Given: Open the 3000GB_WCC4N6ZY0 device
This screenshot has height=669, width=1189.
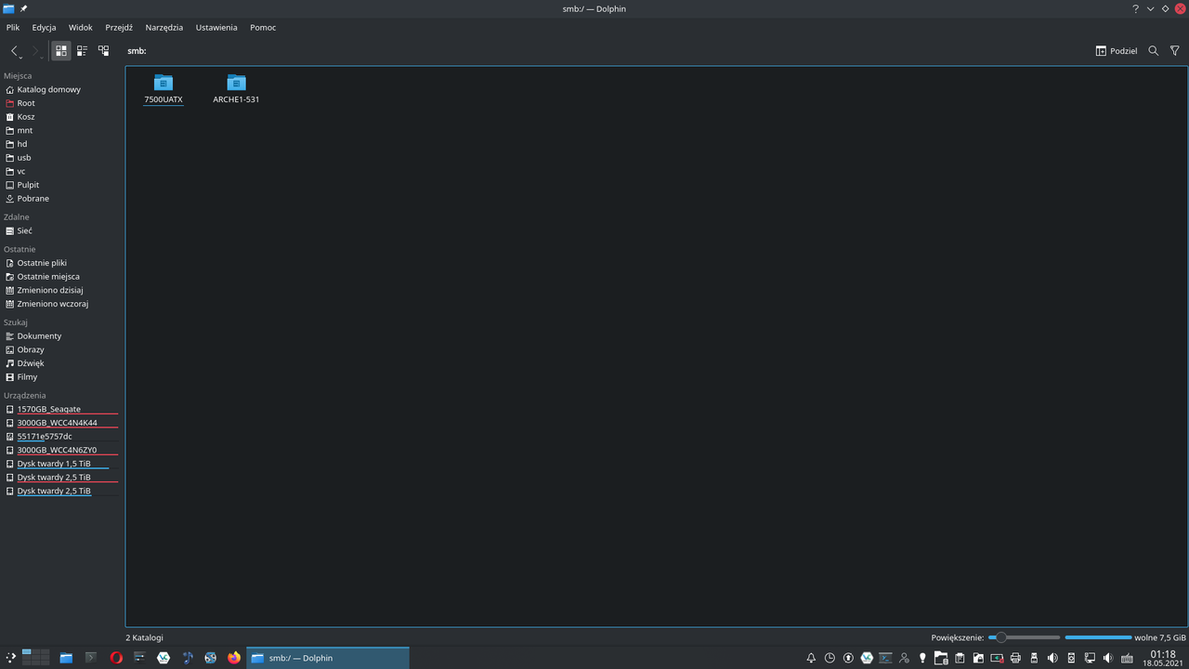Looking at the screenshot, I should point(61,450).
